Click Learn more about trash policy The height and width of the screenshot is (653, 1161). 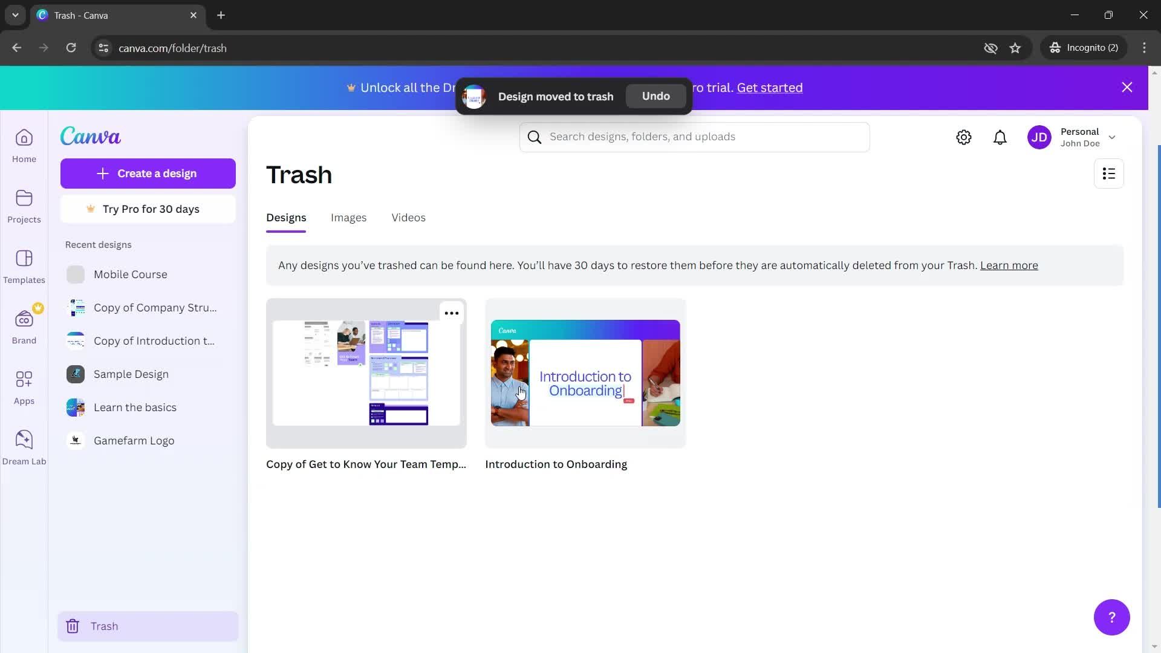pyautogui.click(x=1009, y=265)
